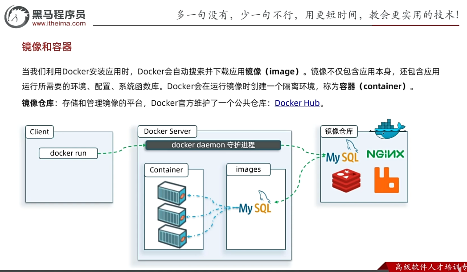The image size is (467, 272).
Task: Select the Docker Server label
Action: (167, 131)
